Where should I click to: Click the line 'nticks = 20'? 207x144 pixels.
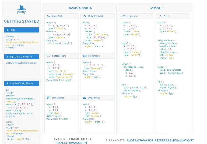(x=166, y=49)
